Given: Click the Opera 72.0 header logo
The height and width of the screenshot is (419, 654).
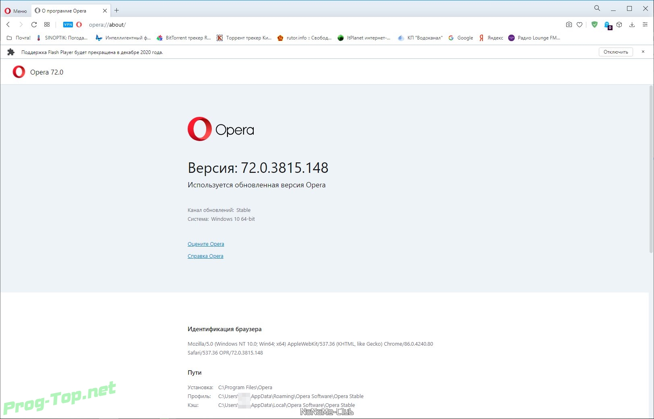Looking at the screenshot, I should click(x=19, y=72).
